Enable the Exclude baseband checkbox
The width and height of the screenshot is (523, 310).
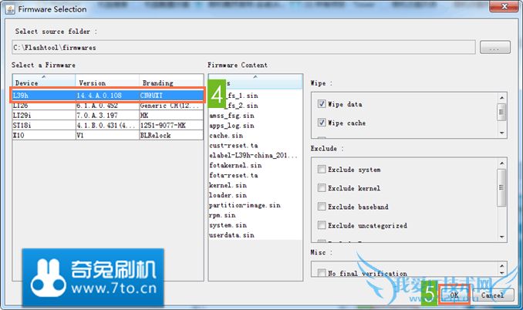tap(322, 207)
